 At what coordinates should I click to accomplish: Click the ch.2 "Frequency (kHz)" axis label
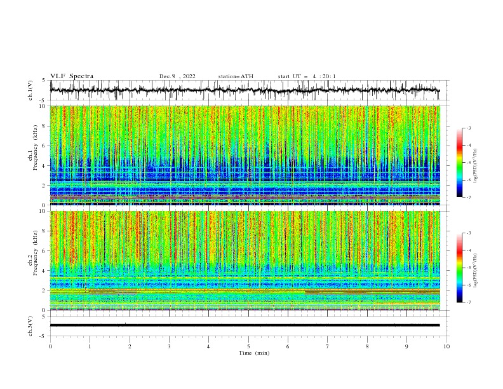(35, 253)
